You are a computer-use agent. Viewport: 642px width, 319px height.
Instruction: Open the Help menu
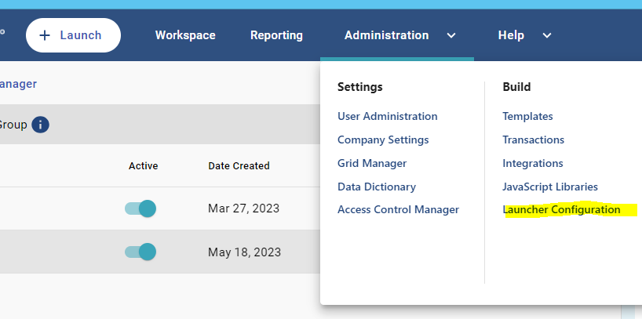tap(511, 35)
